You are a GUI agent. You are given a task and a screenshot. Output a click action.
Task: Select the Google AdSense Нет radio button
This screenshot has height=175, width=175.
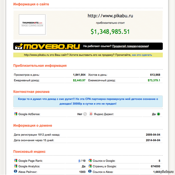85,114
